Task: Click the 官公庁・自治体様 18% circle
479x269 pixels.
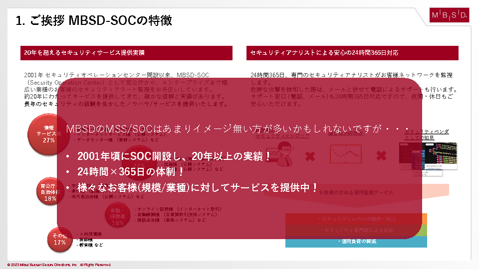Action: (x=50, y=192)
